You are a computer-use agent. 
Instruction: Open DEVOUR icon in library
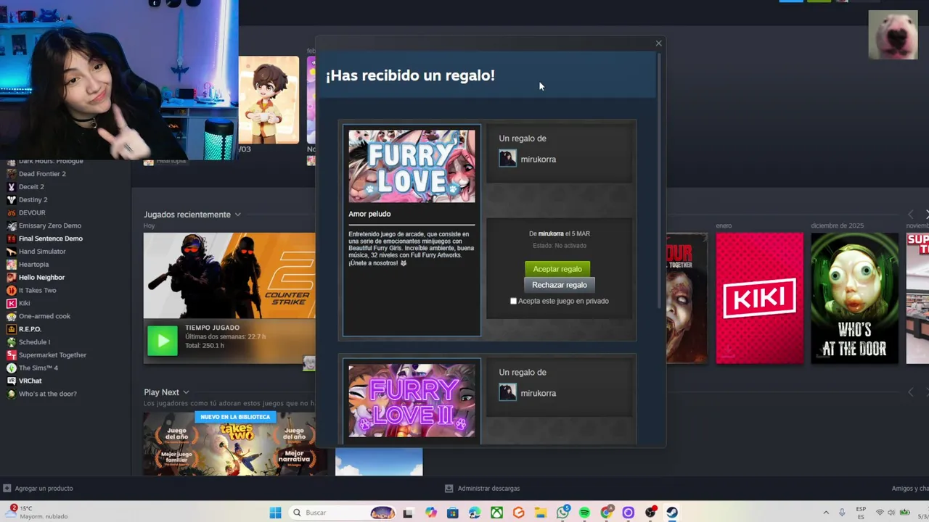coord(11,212)
